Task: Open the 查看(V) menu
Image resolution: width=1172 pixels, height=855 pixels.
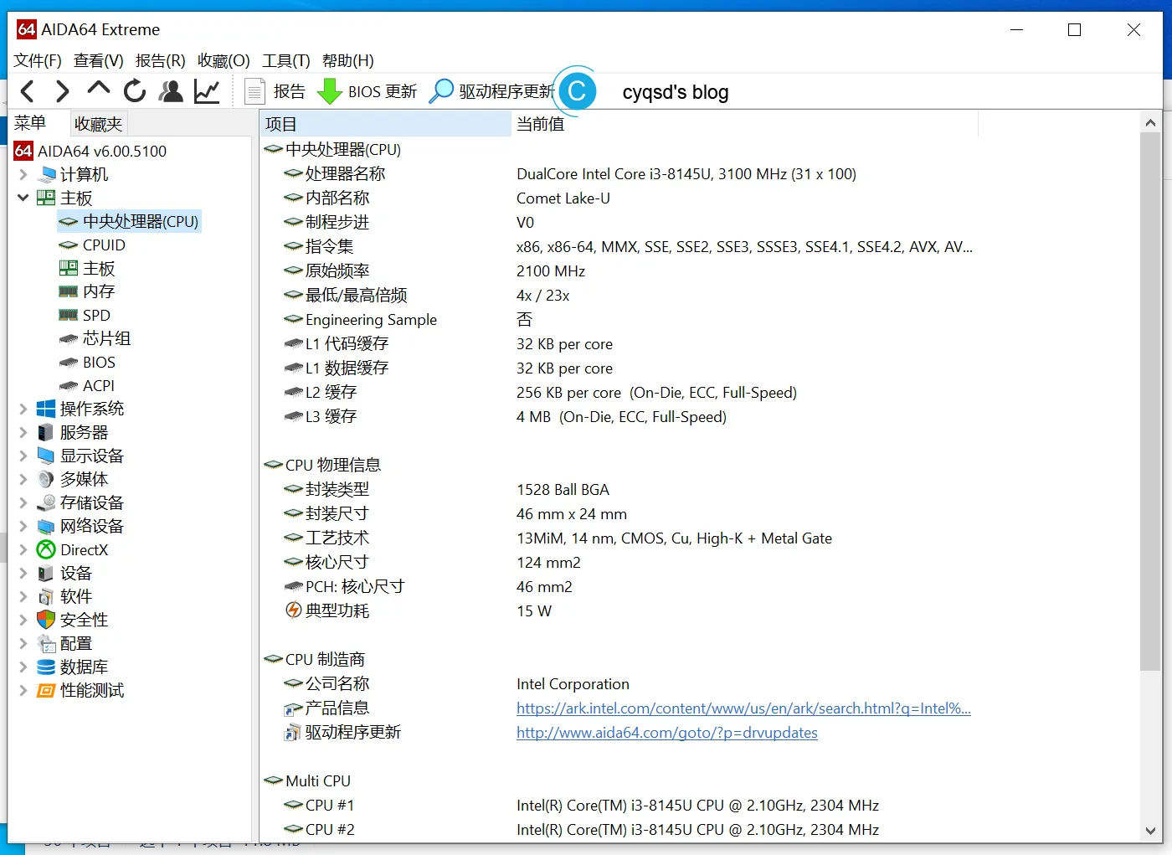Action: tap(98, 61)
